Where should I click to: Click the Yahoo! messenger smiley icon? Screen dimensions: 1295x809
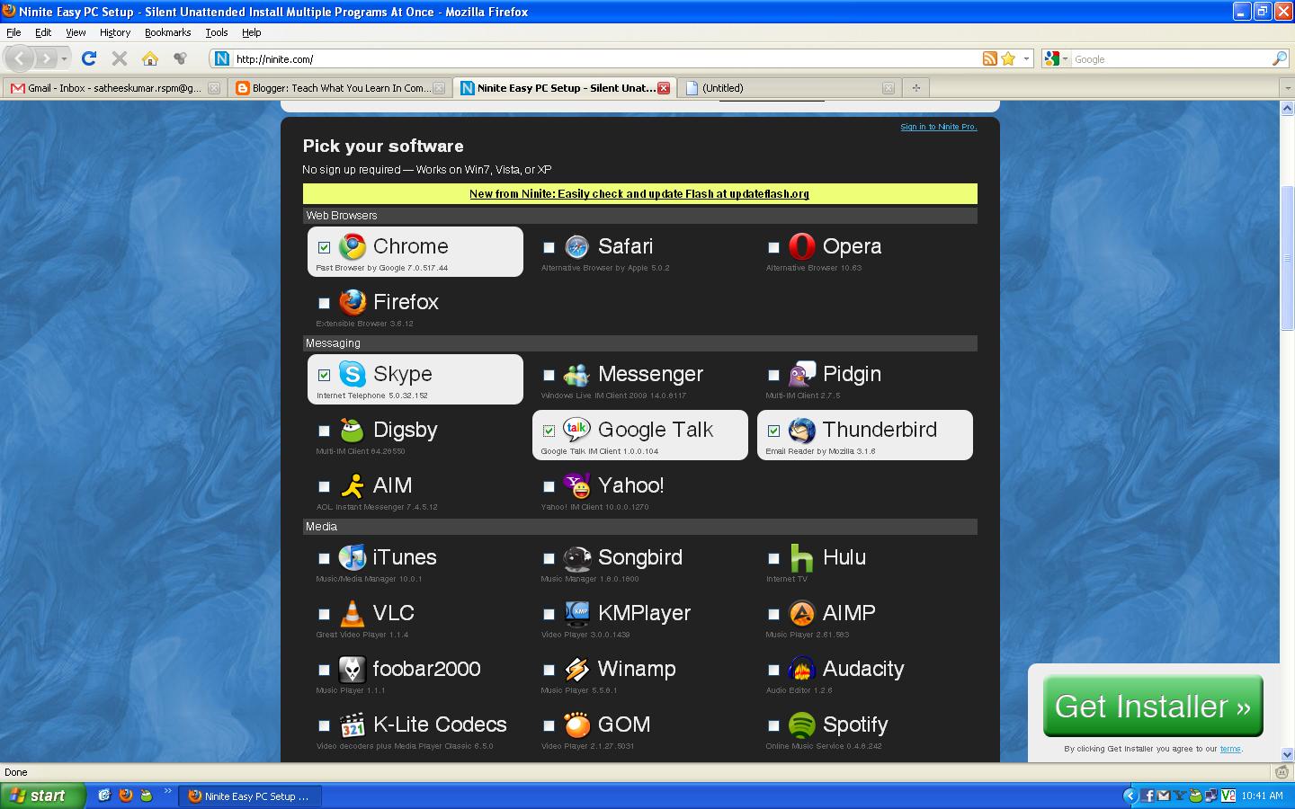(576, 485)
